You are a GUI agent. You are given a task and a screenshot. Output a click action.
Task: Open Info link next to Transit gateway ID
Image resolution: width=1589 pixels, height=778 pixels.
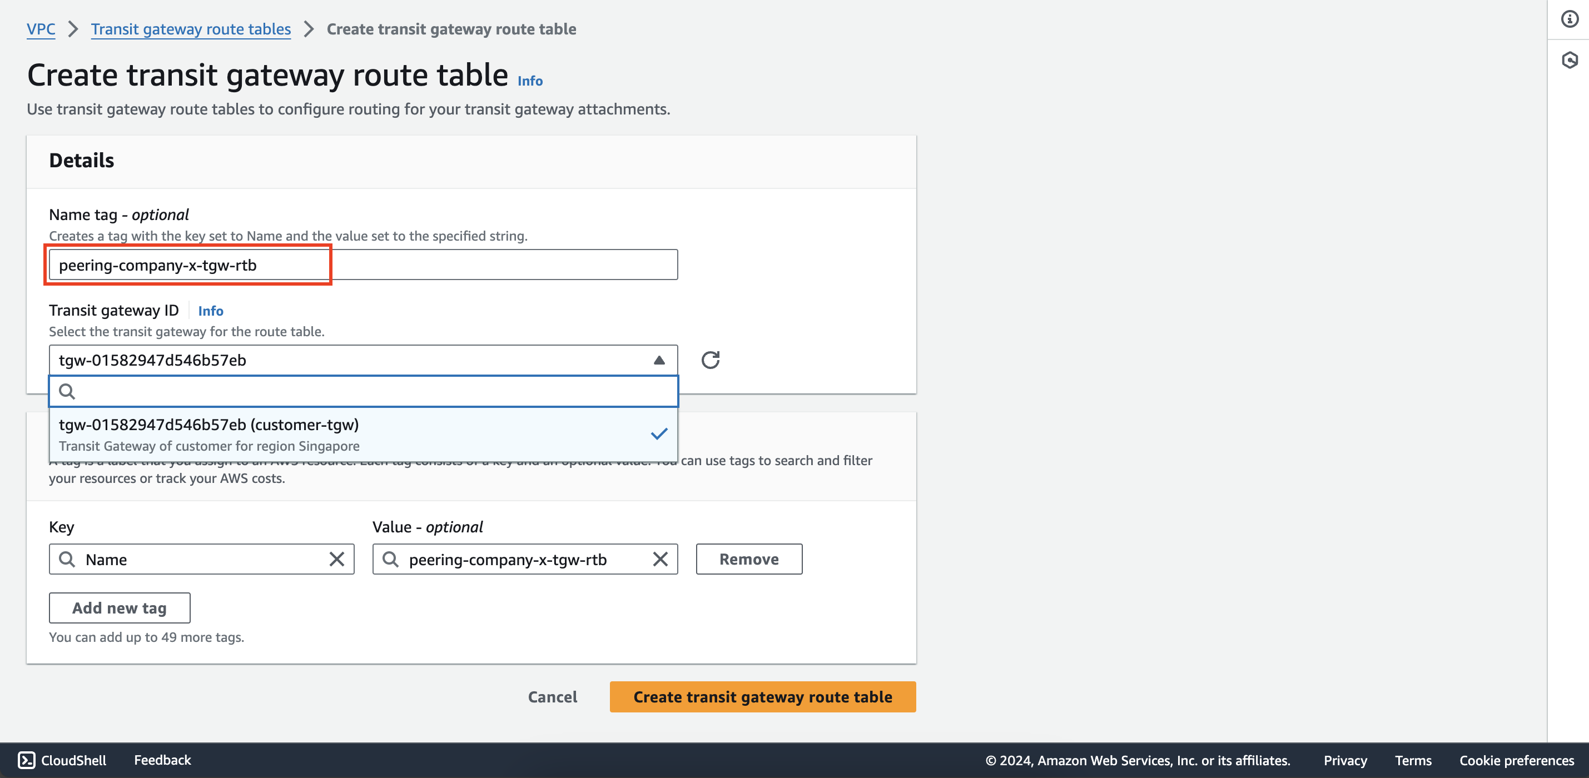click(210, 311)
